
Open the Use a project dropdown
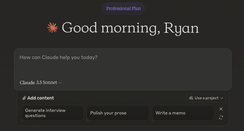coord(206,98)
